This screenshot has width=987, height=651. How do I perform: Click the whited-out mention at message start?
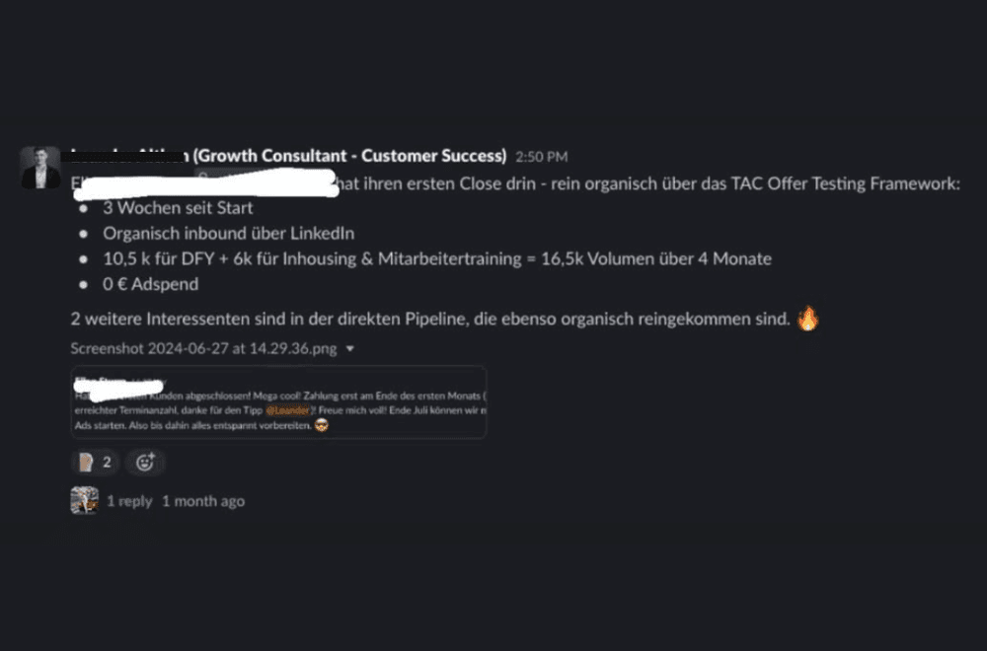(x=204, y=183)
